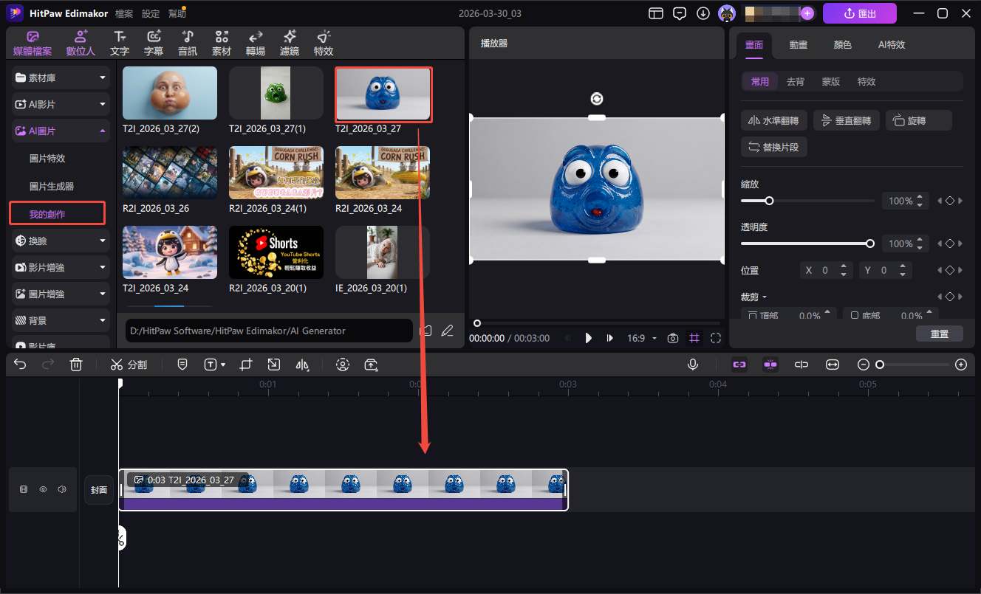Click the voiceover microphone icon

point(693,364)
